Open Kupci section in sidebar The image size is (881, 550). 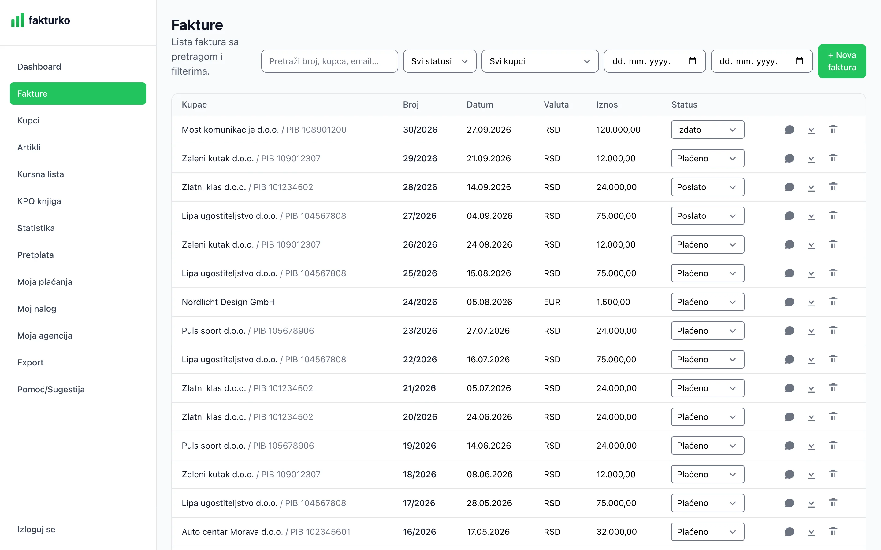(78, 120)
